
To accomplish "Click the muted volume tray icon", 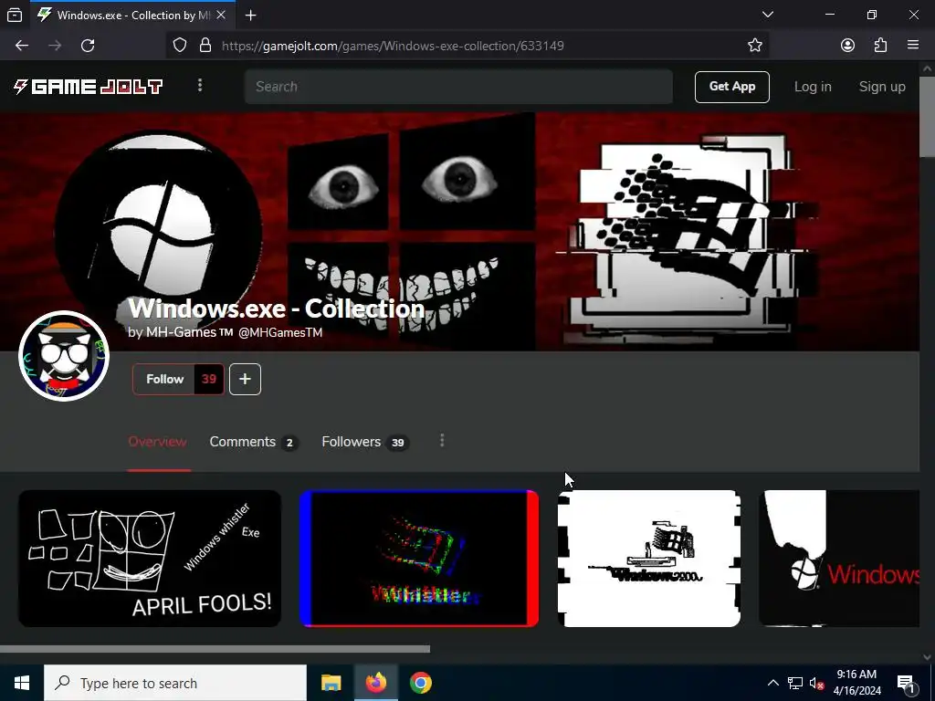I will click(816, 683).
